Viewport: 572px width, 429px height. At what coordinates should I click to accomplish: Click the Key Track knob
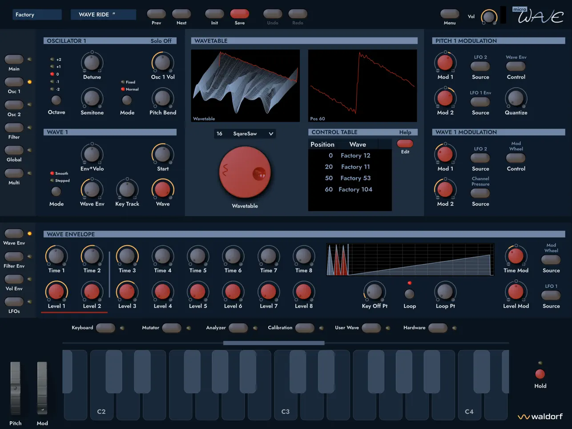click(x=127, y=190)
